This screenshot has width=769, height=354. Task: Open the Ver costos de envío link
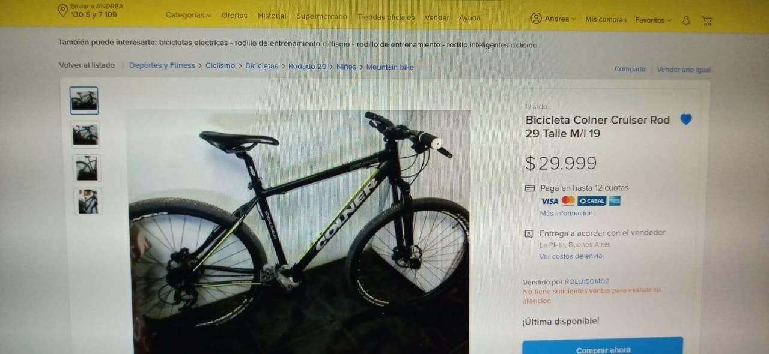[x=570, y=256]
